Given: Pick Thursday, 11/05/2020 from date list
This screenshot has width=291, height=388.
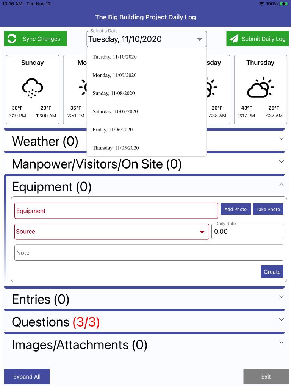Looking at the screenshot, I should (147, 148).
